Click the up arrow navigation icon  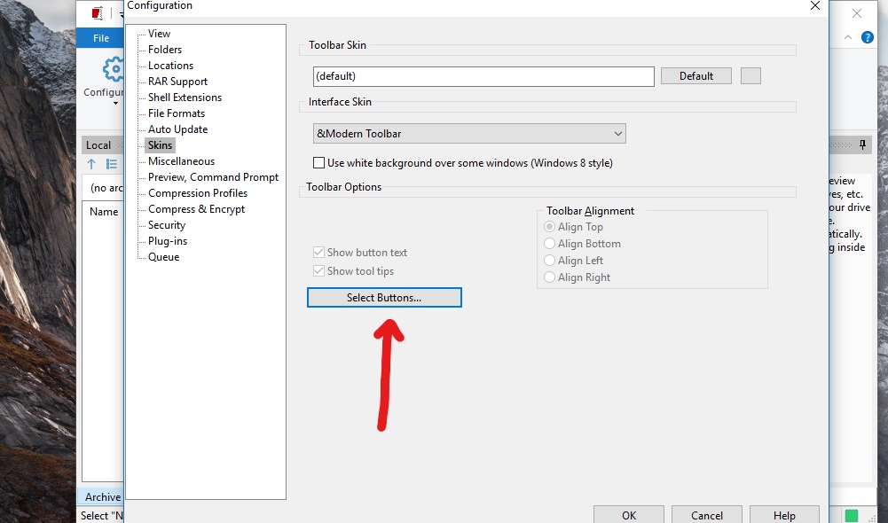[91, 164]
